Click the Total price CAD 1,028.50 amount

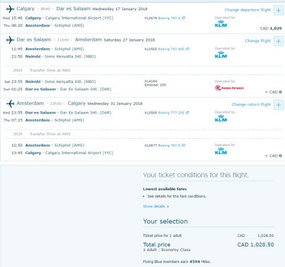[255, 244]
